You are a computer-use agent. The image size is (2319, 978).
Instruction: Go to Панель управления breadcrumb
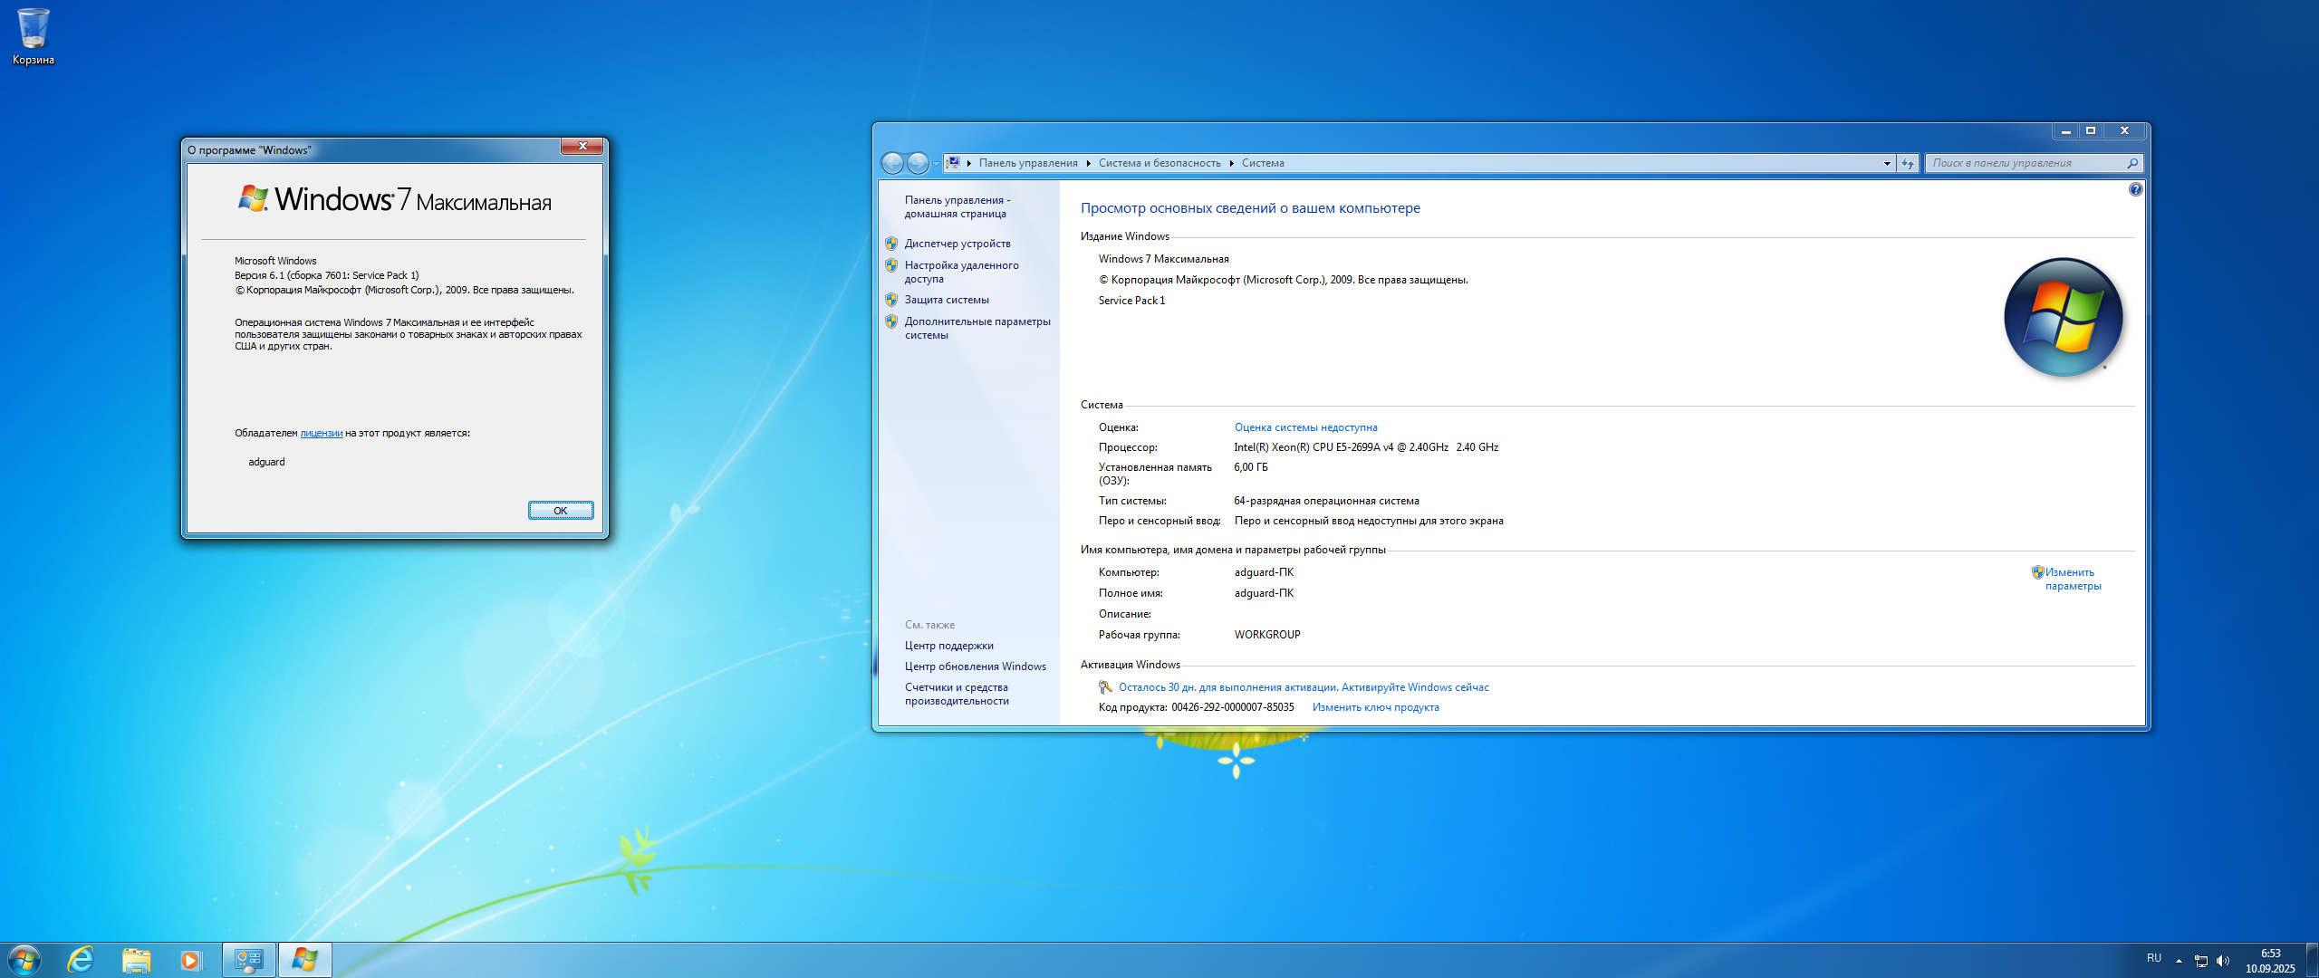tap(1028, 163)
